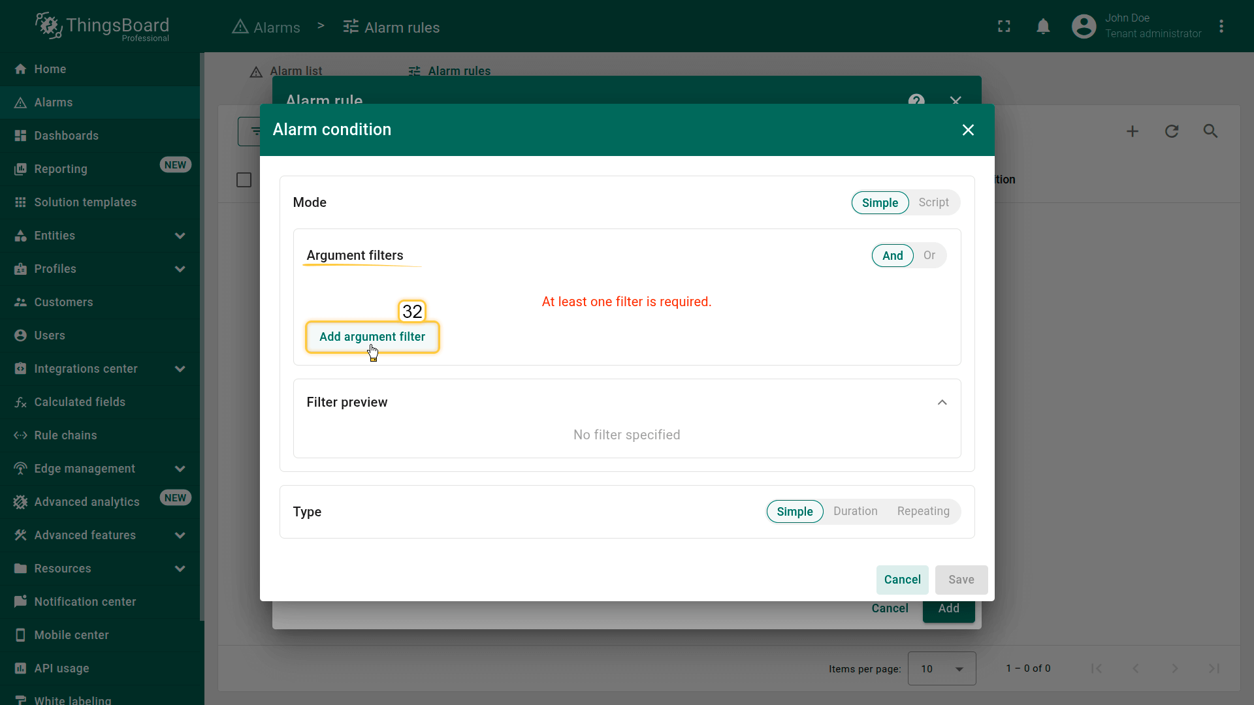
Task: Choose the Repeating type option
Action: (923, 511)
